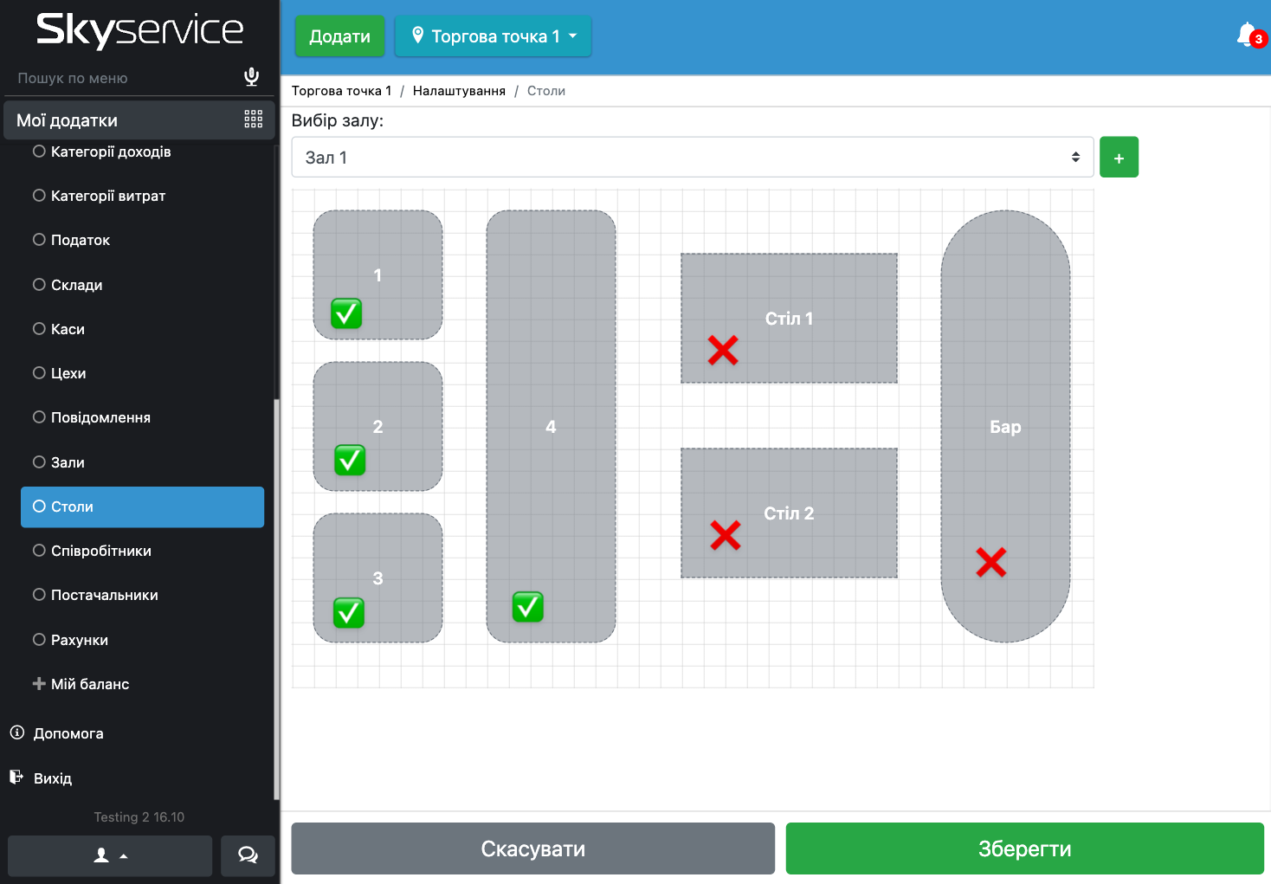Click the red cross on Стіл 2
Image resolution: width=1271 pixels, height=884 pixels.
(726, 535)
